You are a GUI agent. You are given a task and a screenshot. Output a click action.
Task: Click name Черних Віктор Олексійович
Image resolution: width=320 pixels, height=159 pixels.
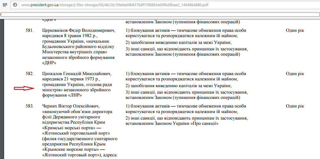(71, 106)
